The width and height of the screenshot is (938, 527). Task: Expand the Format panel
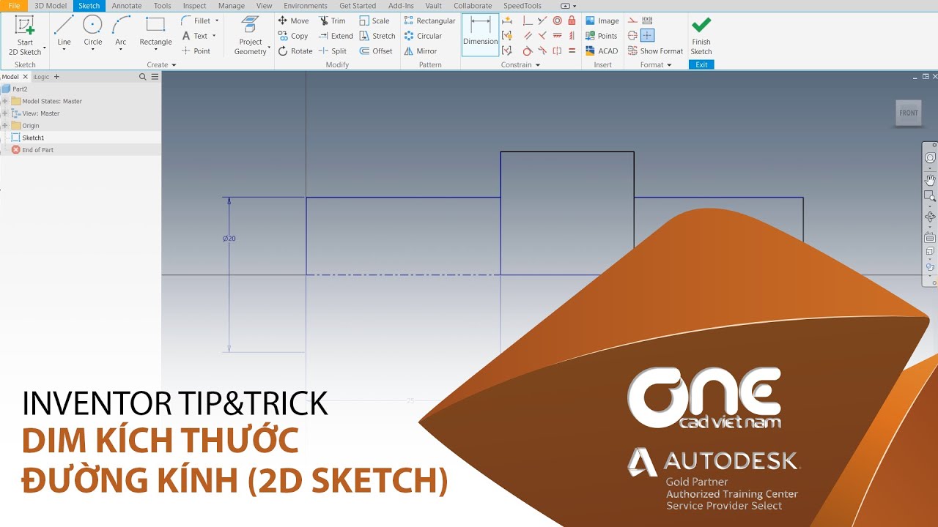coord(656,64)
